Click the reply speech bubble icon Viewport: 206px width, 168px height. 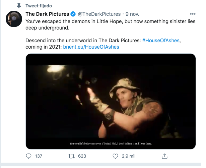(29, 156)
